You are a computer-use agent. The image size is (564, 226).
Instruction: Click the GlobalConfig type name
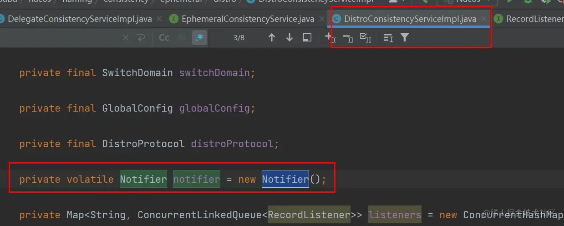[x=137, y=108]
